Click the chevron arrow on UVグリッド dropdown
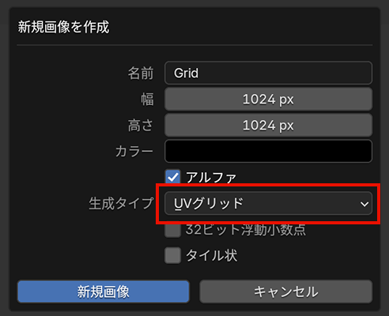 click(x=364, y=204)
